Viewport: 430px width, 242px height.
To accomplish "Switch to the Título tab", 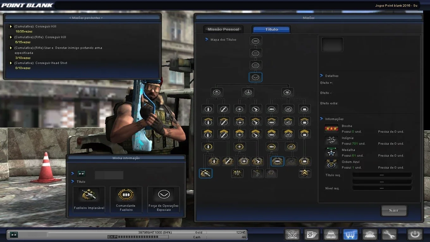I will pyautogui.click(x=272, y=29).
